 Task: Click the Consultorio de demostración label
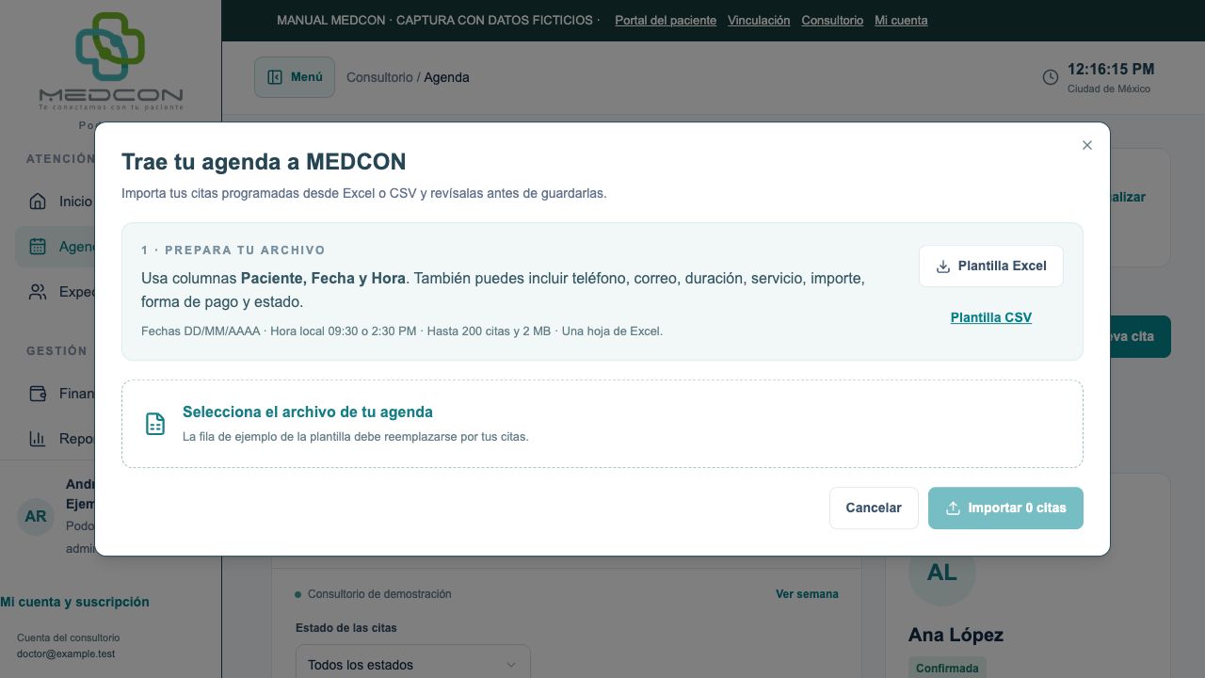(379, 594)
